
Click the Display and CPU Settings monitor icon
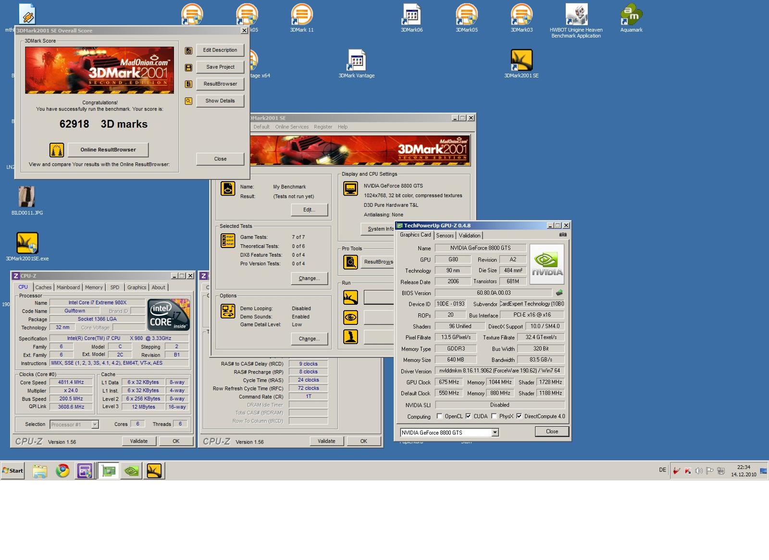pyautogui.click(x=350, y=188)
